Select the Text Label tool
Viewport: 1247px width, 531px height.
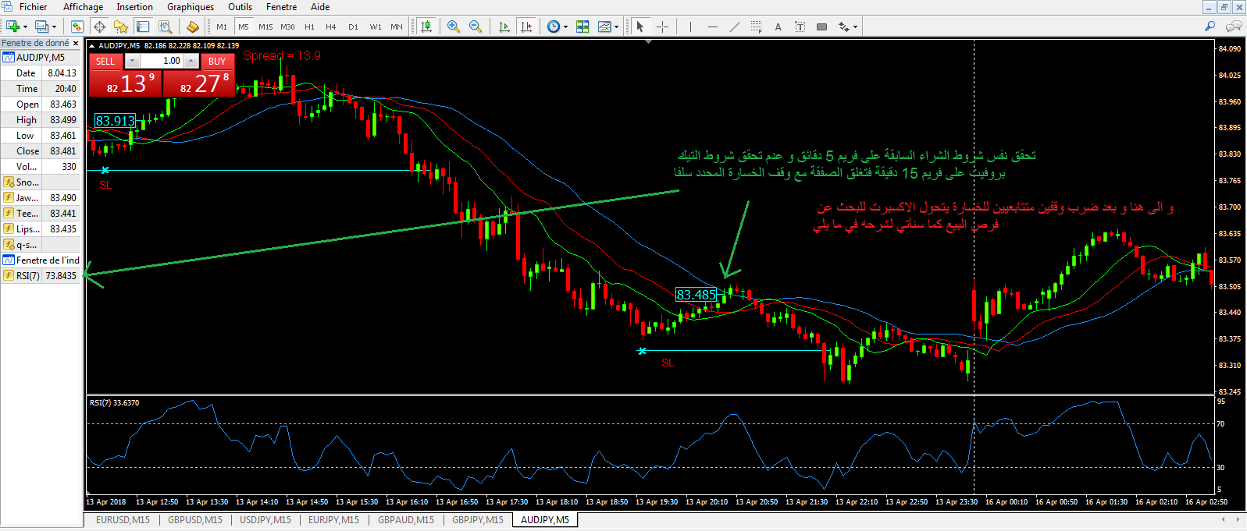pos(800,27)
